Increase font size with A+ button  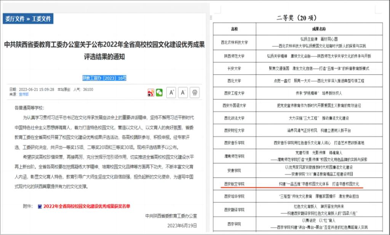172,92
